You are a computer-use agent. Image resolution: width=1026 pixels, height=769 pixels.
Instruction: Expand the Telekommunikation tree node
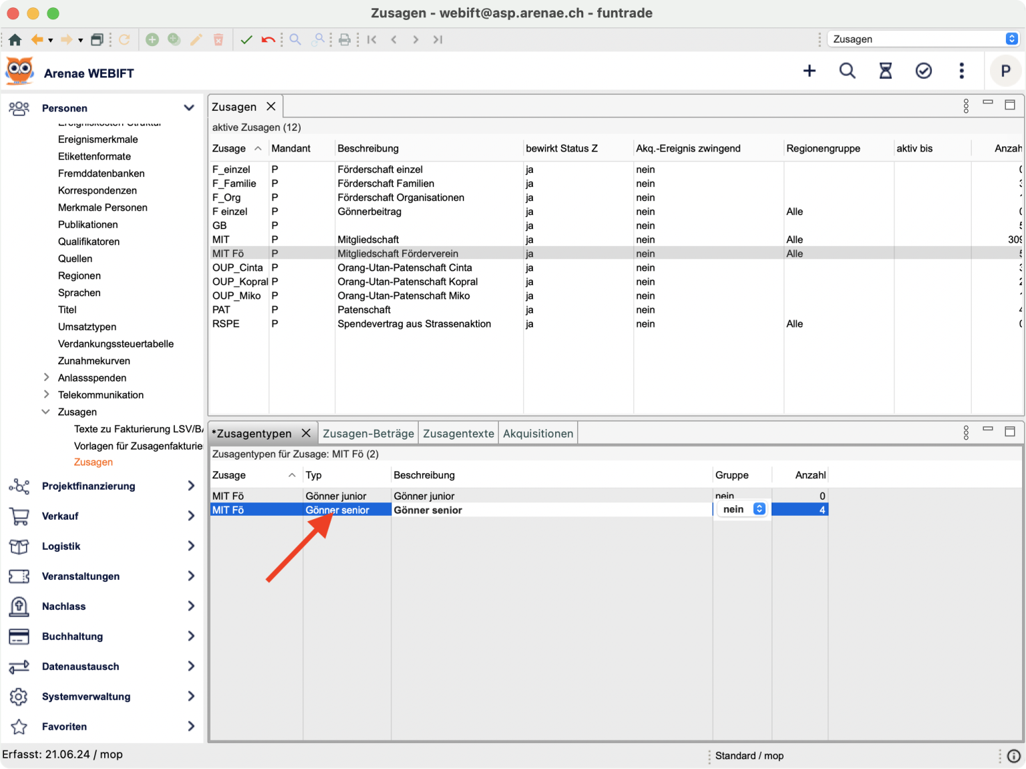pyautogui.click(x=46, y=395)
